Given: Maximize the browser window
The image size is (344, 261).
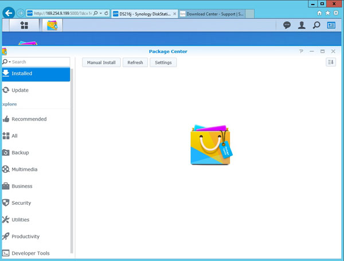Looking at the screenshot, I should pos(322,4).
